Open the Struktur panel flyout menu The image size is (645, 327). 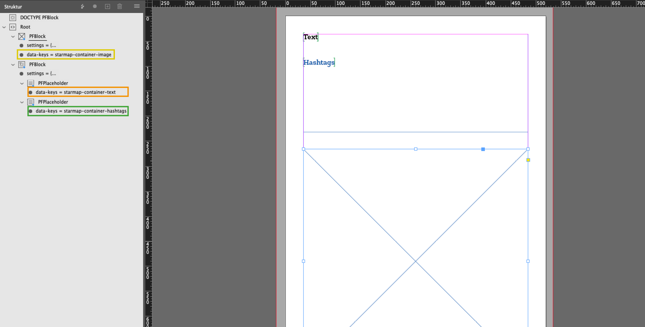click(x=137, y=6)
